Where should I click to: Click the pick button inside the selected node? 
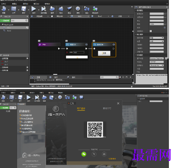coord(104,53)
